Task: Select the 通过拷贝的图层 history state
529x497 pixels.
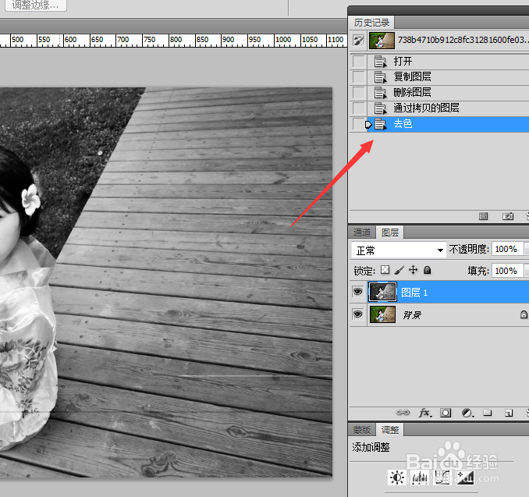Action: point(448,108)
